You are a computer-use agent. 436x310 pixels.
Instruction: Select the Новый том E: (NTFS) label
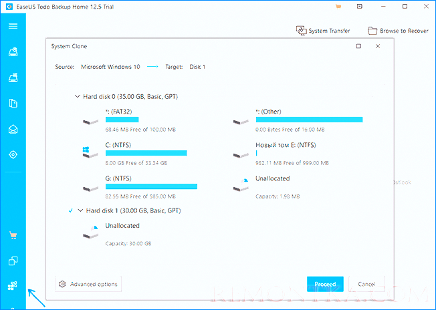coord(286,145)
